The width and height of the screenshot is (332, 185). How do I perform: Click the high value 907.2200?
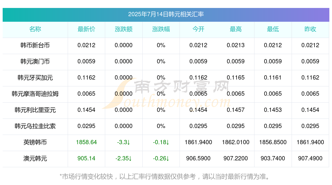(236, 158)
